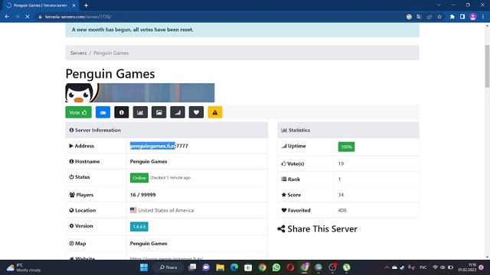The height and width of the screenshot is (275, 490).
Task: Click the Penguin Games banner image
Action: [139, 92]
